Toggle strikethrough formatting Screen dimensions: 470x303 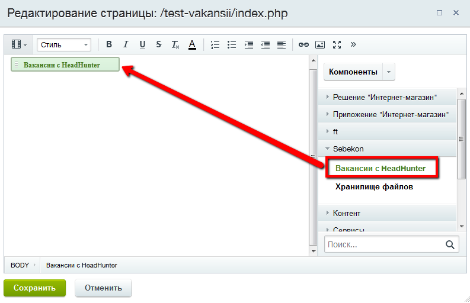pyautogui.click(x=159, y=44)
